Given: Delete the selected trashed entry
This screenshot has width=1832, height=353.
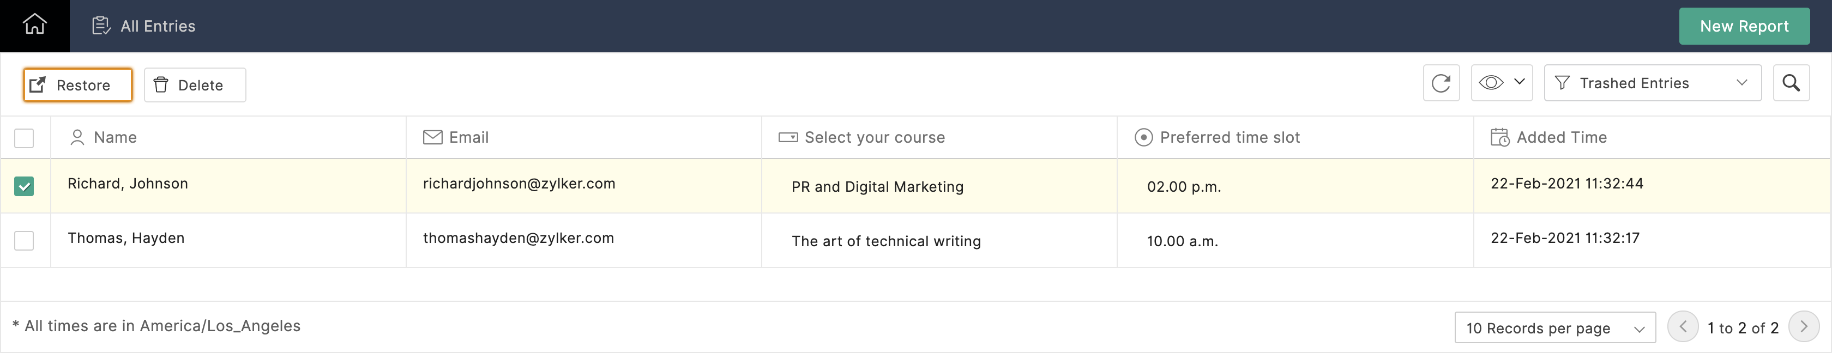Looking at the screenshot, I should point(195,85).
